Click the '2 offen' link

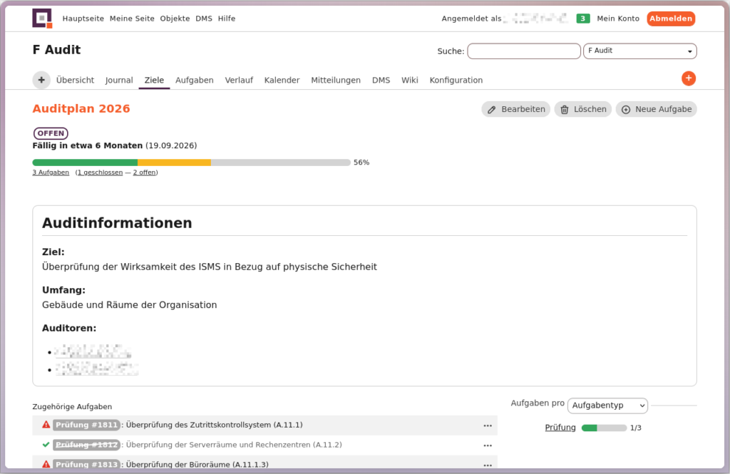[145, 172]
